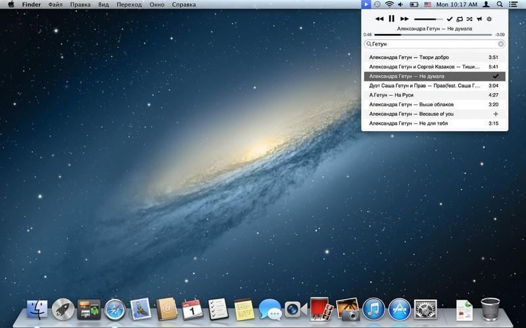The height and width of the screenshot is (328, 526).
Task: Play song Твори добро
Action: (x=435, y=57)
